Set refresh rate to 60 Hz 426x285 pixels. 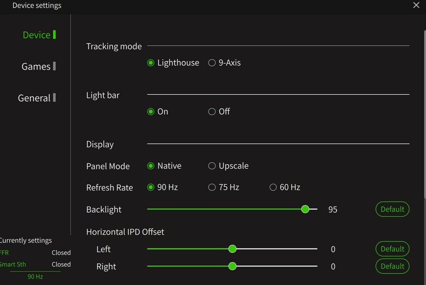tap(273, 187)
